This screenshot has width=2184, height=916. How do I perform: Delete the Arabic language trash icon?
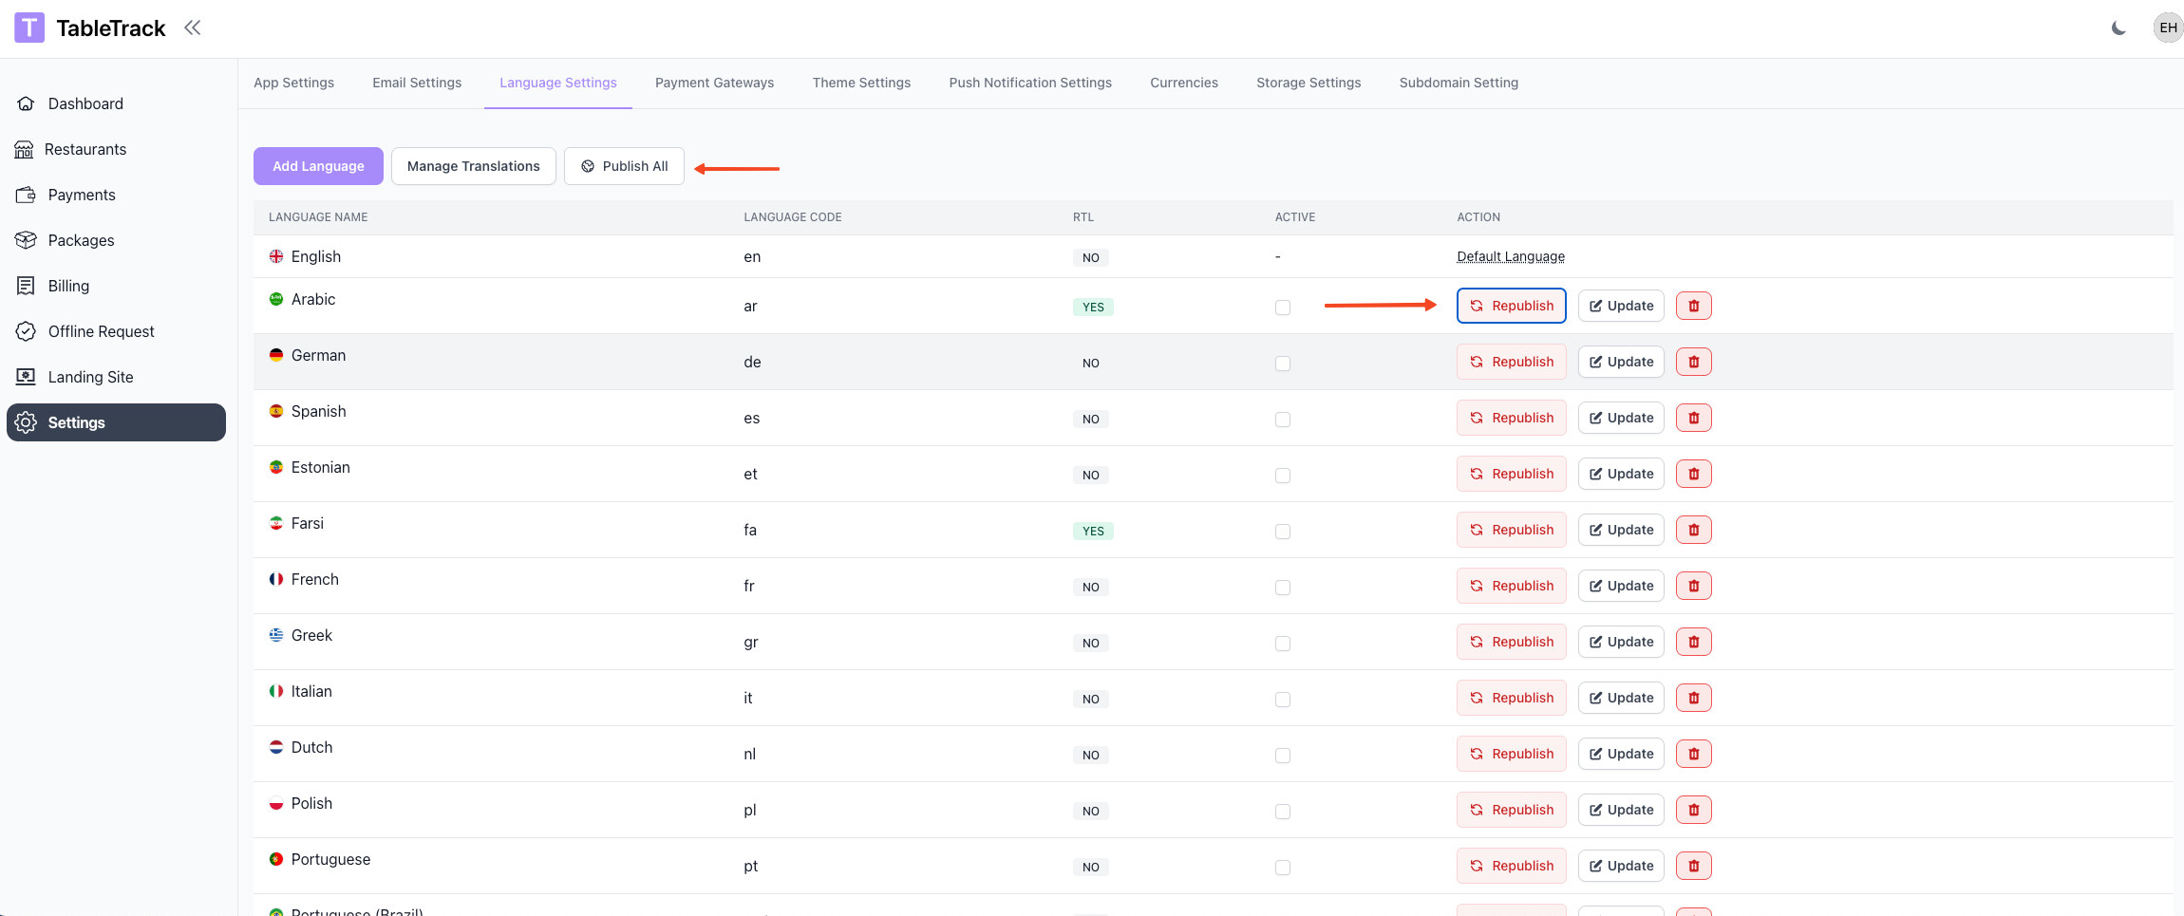(1693, 306)
